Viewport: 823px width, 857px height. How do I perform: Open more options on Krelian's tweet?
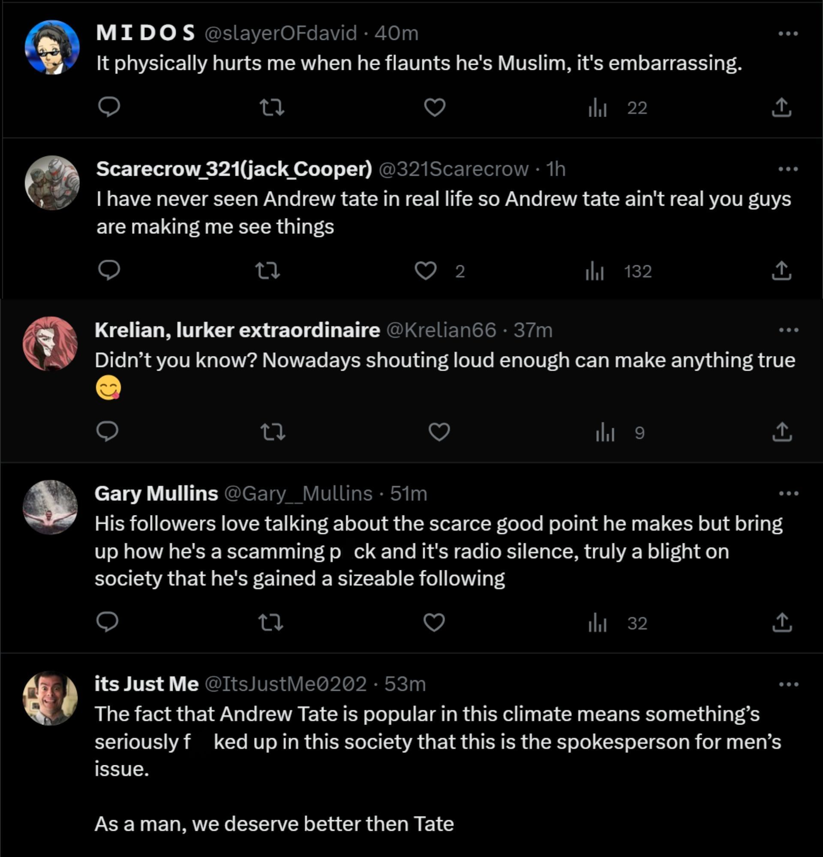coord(788,330)
